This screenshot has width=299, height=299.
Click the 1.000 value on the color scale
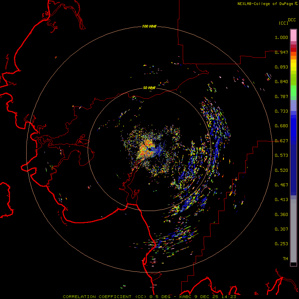click(x=281, y=37)
